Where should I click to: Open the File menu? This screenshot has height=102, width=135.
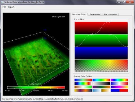pyautogui.click(x=4, y=7)
